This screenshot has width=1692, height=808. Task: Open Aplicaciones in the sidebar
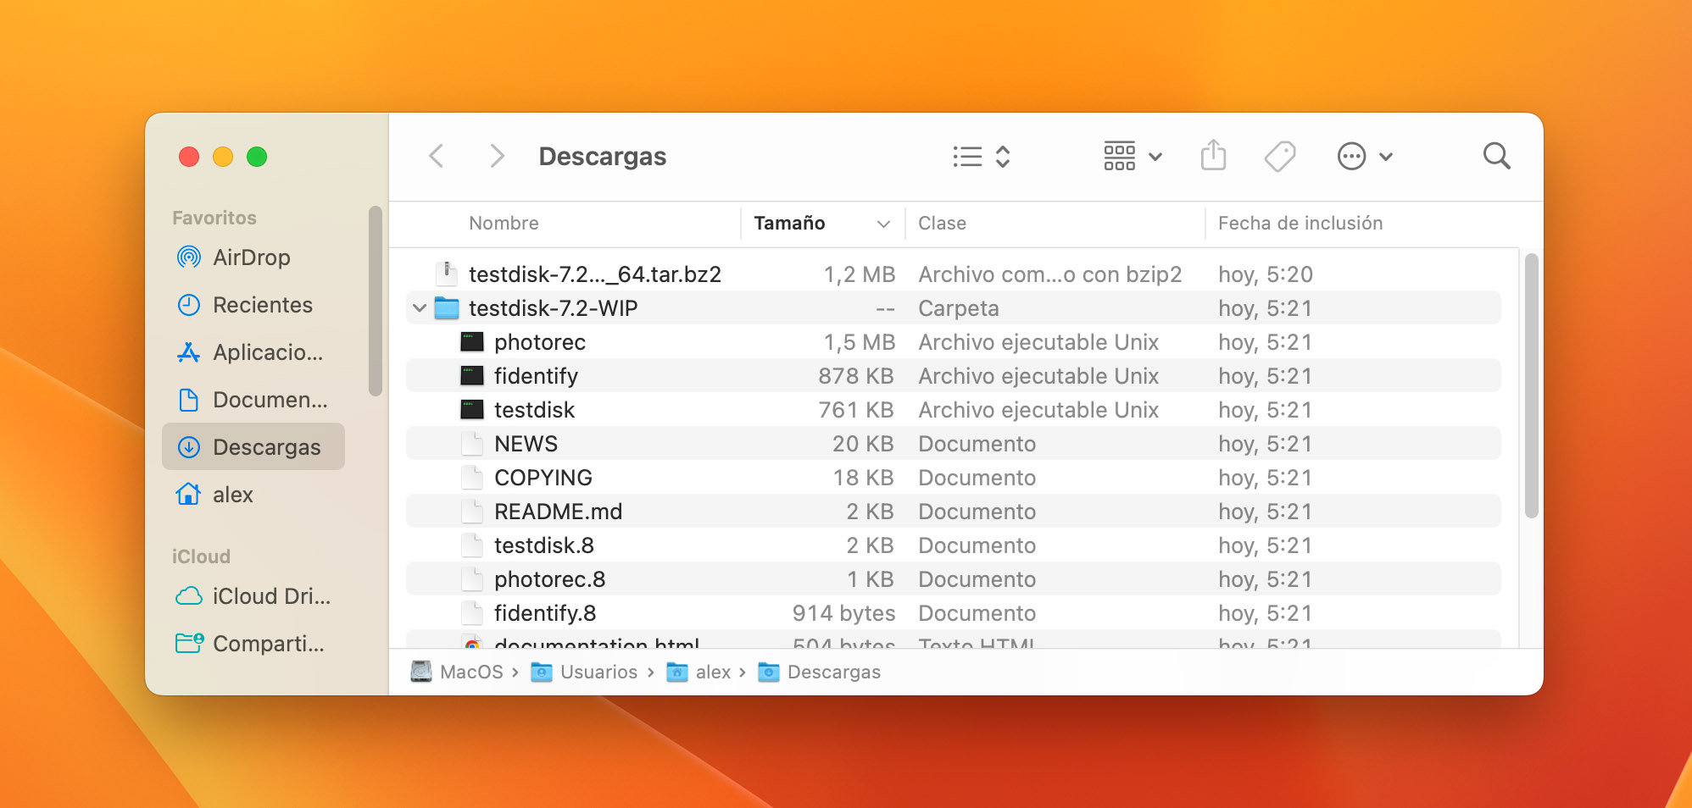[x=253, y=352]
